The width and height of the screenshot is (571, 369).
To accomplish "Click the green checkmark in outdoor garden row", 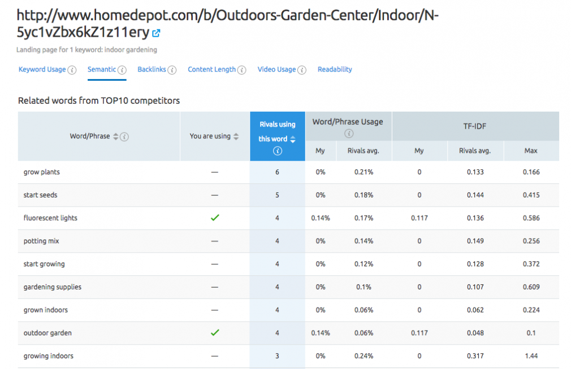I will 215,333.
